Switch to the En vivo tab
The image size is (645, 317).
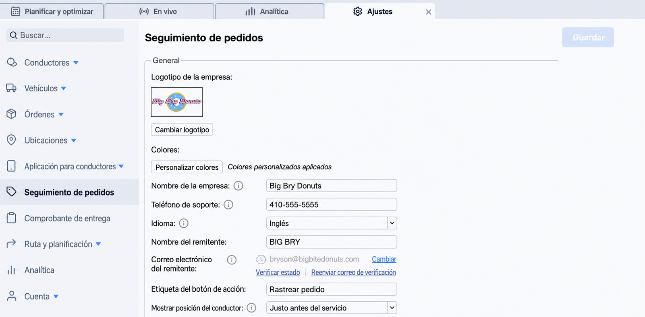tap(160, 11)
